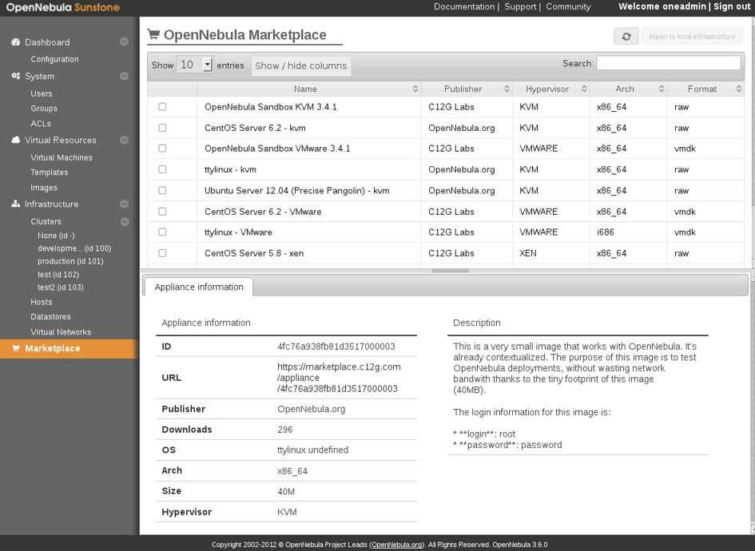The height and width of the screenshot is (551, 755).
Task: Click Import to local infrastructure button
Action: (692, 36)
